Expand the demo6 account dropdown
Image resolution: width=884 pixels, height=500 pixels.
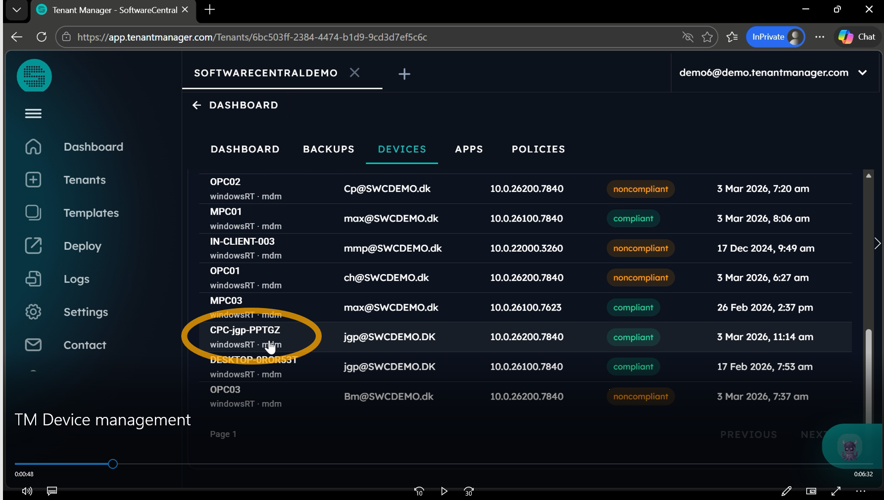tap(862, 73)
